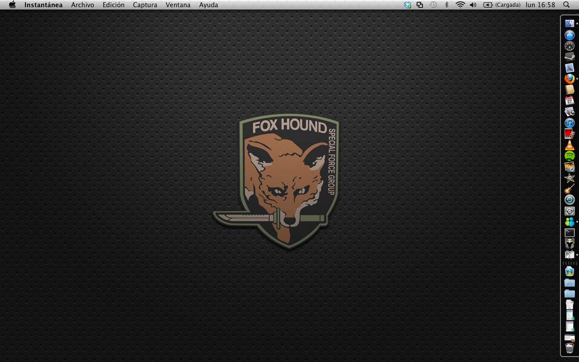Image resolution: width=579 pixels, height=362 pixels.
Task: Click the Instantánea scissors icon in Dock
Action: 570,255
